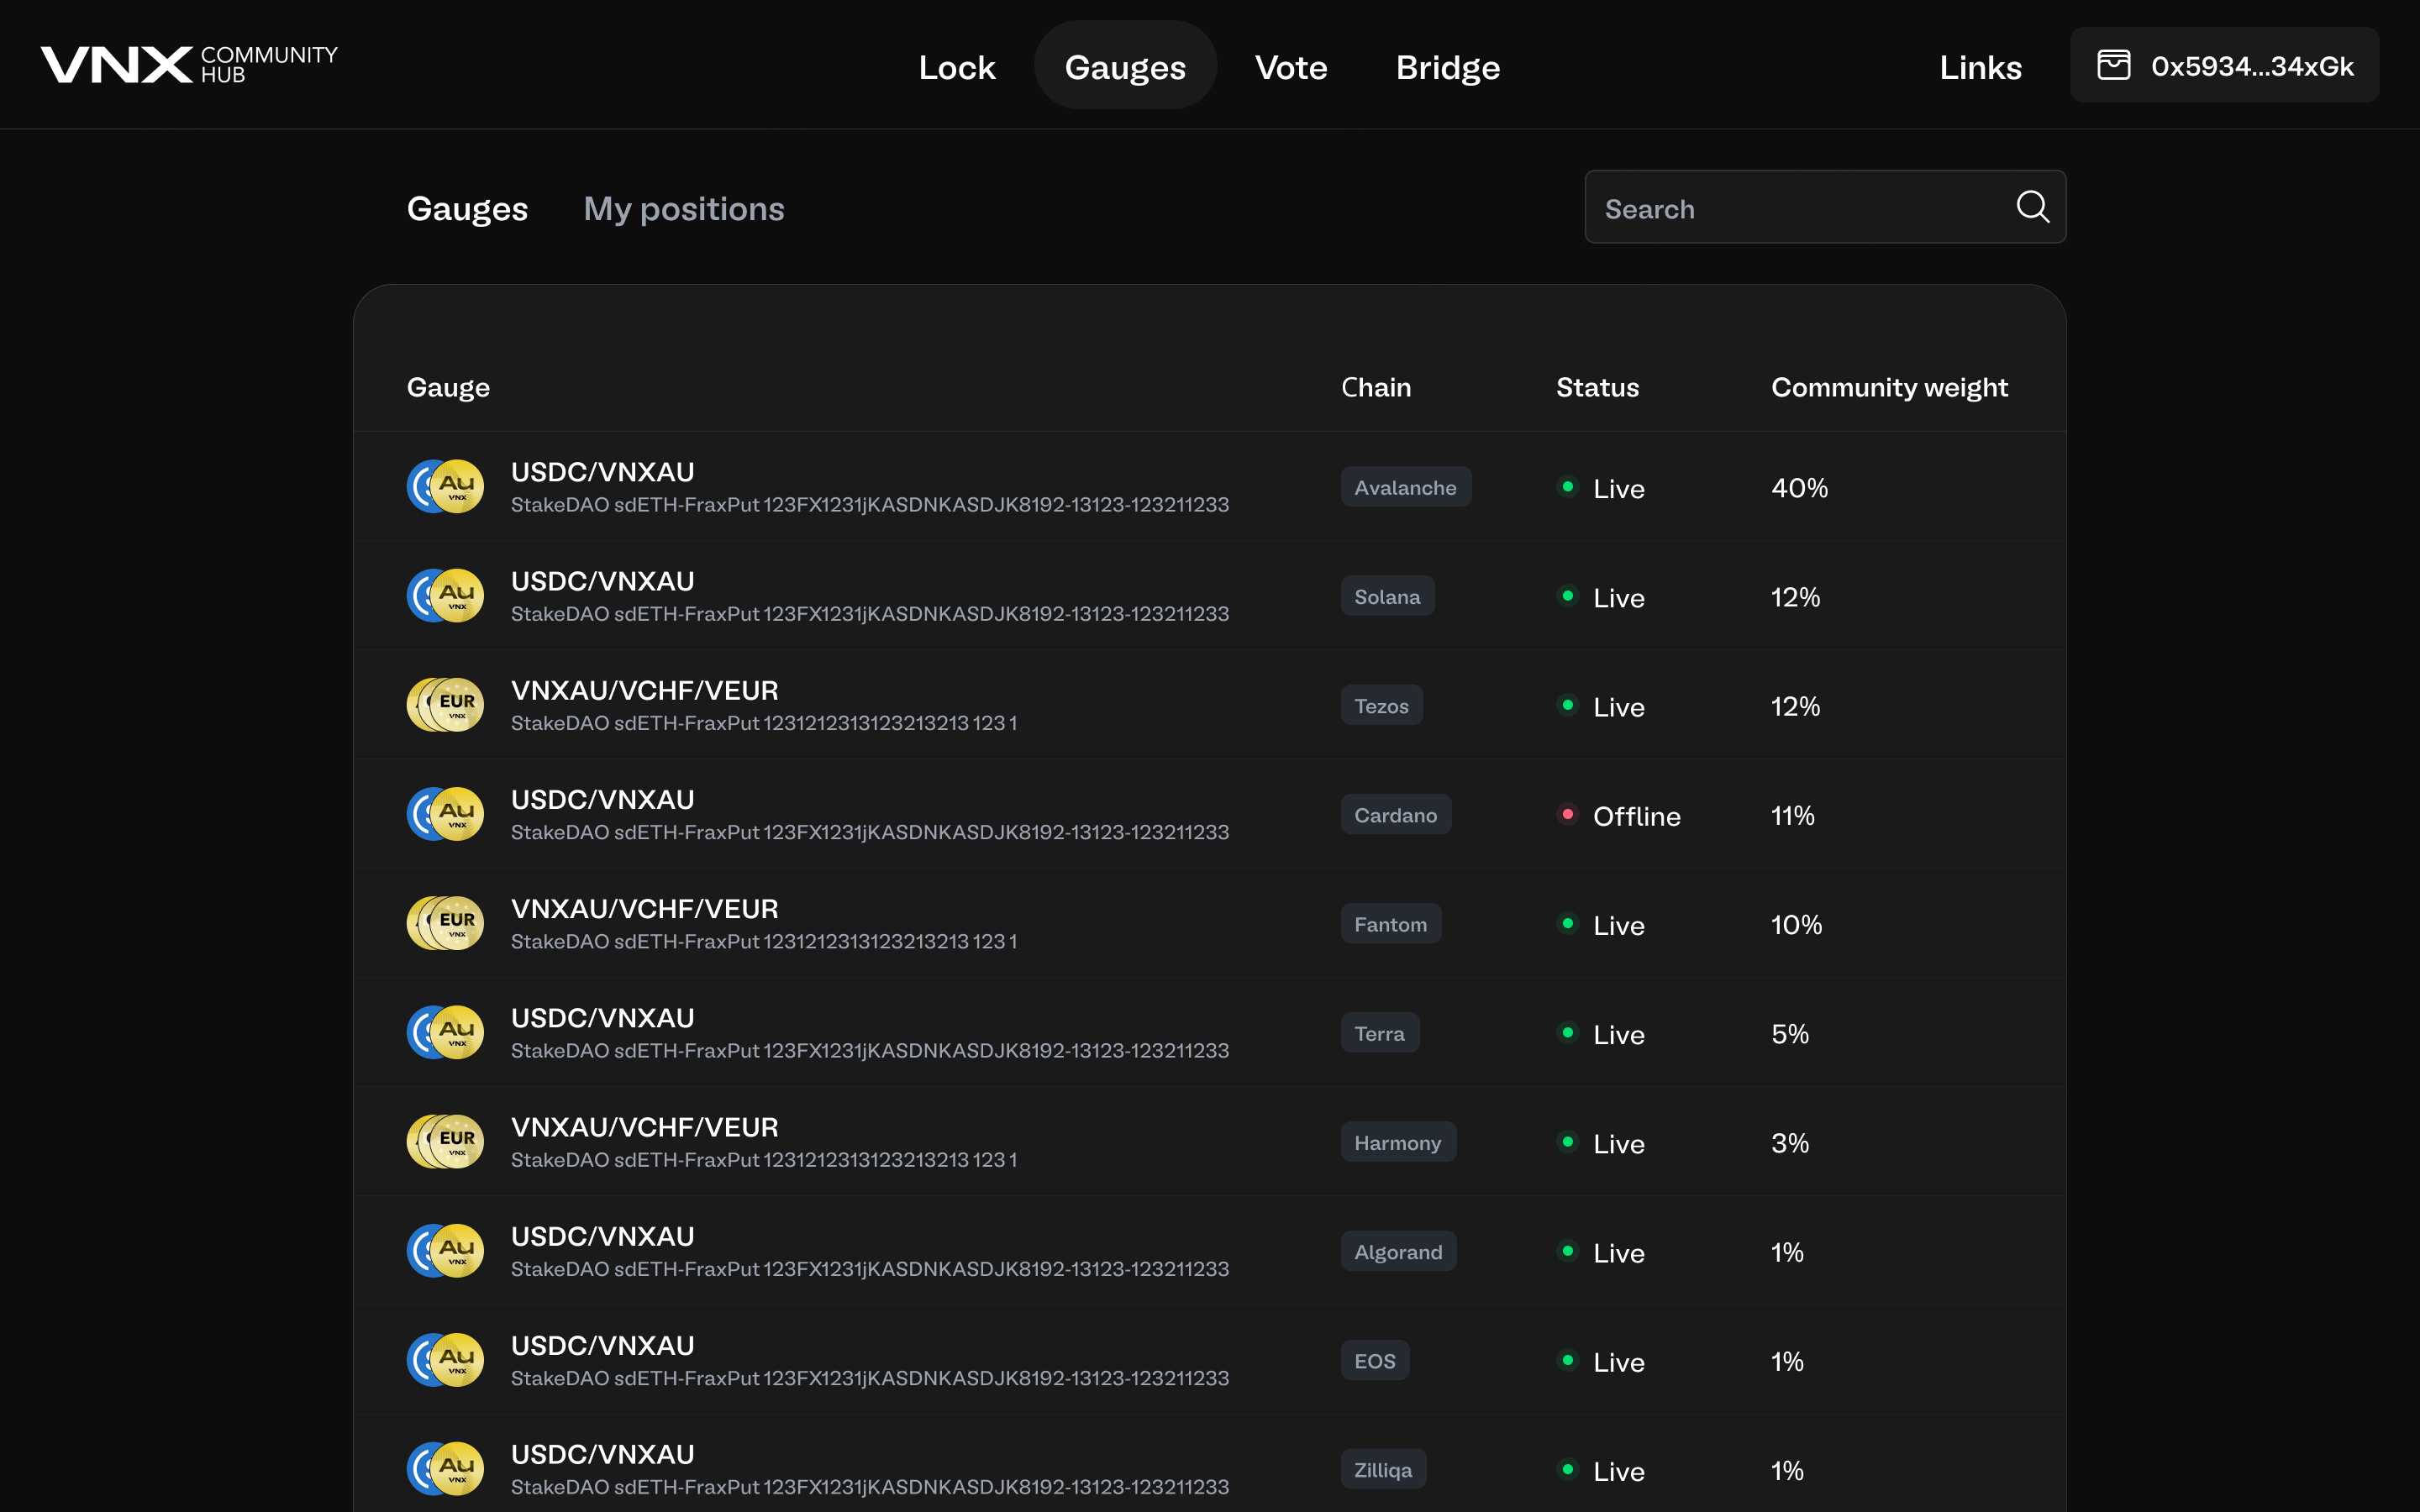The image size is (2420, 1512).
Task: Click the VNX Community Hub logo
Action: 189,65
